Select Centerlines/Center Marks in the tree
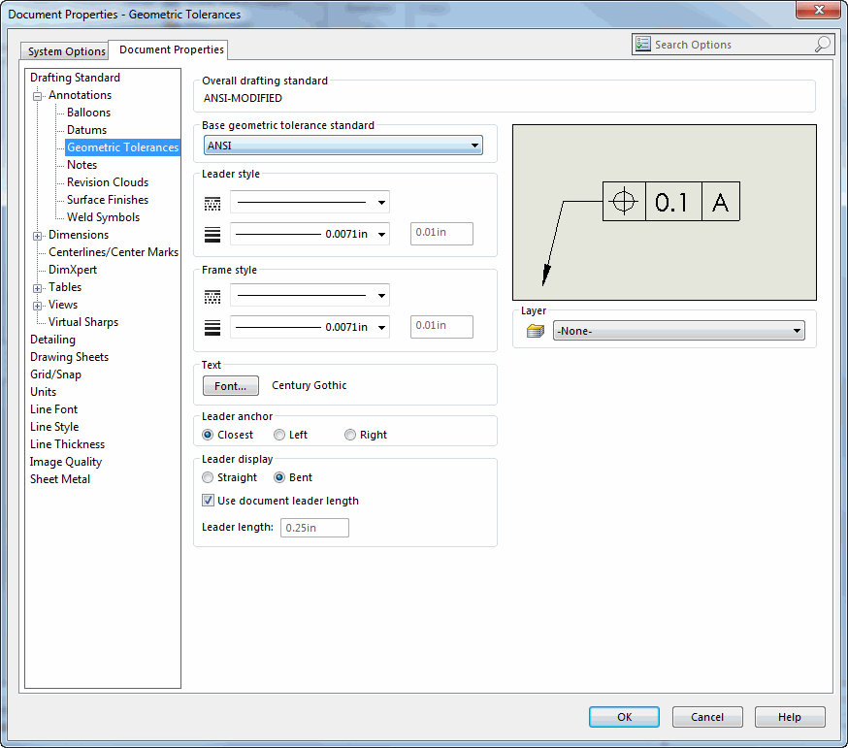 (x=114, y=252)
